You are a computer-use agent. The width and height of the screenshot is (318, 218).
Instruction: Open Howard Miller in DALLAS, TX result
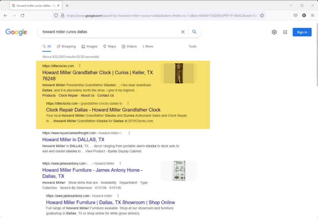tap(73, 140)
